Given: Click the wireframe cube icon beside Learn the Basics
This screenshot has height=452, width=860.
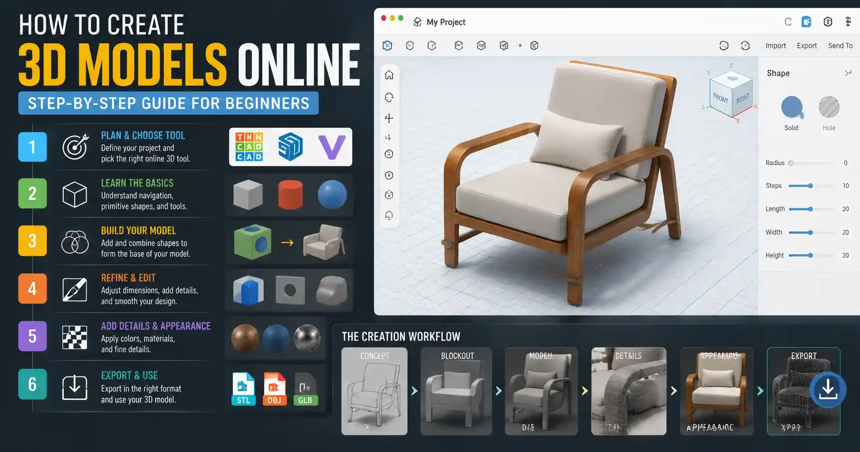Looking at the screenshot, I should [x=75, y=194].
